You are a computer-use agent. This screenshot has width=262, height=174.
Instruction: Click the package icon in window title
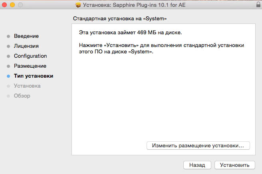pyautogui.click(x=78, y=5)
